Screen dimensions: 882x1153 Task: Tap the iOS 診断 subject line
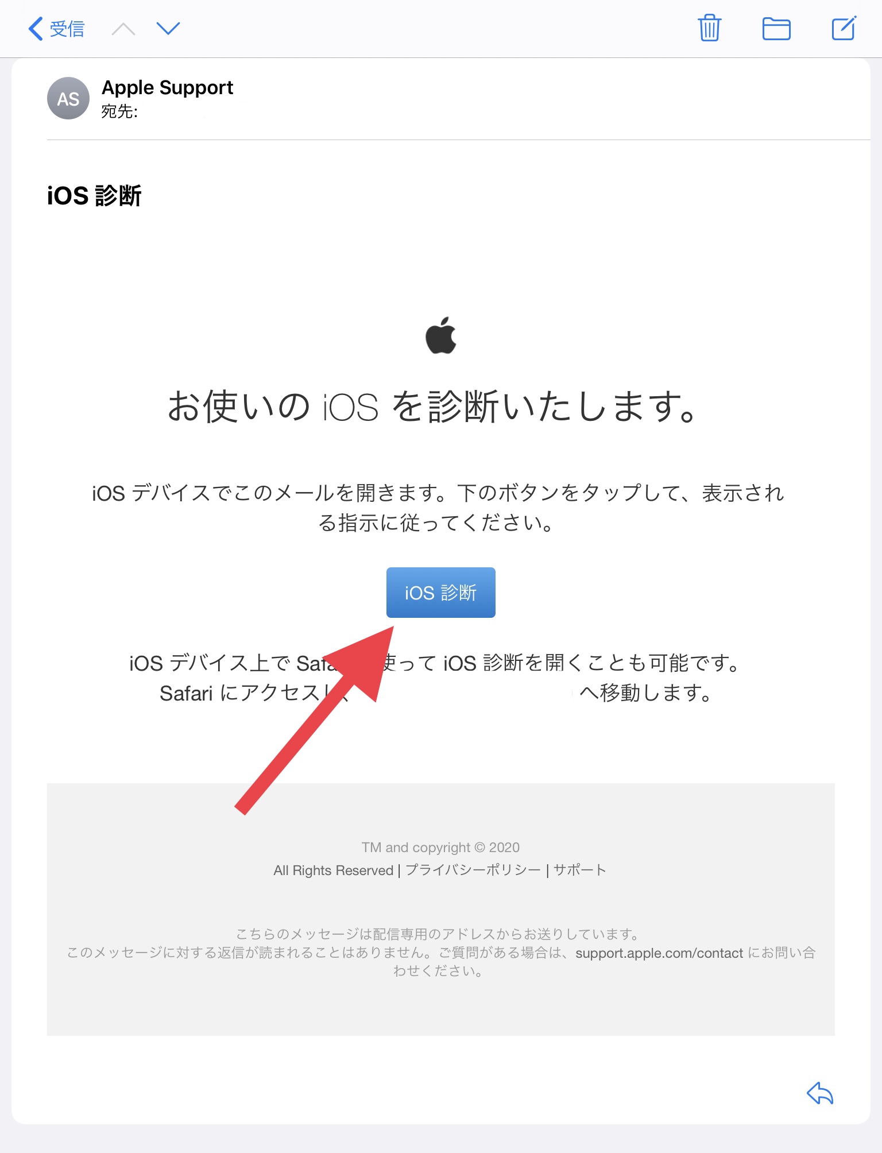pos(94,195)
